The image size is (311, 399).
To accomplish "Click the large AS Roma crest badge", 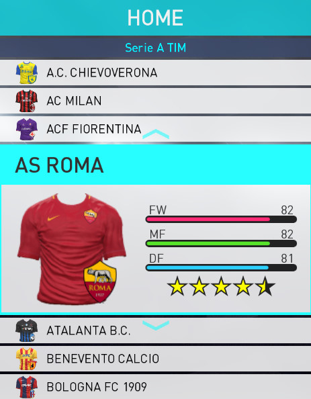I will 100,281.
